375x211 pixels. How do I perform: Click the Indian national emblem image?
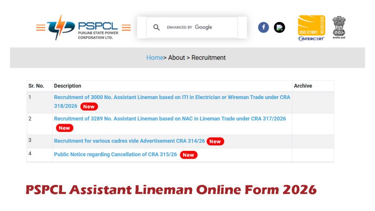[x=339, y=27]
